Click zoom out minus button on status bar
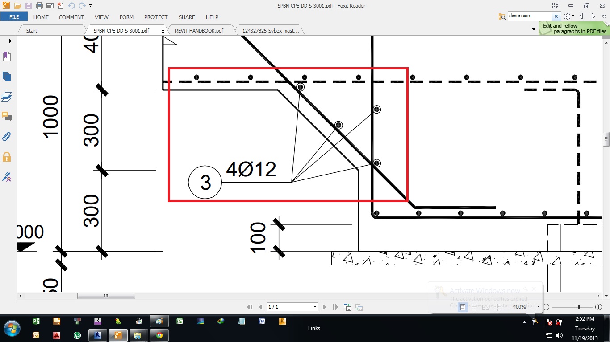The height and width of the screenshot is (342, 610). 546,307
